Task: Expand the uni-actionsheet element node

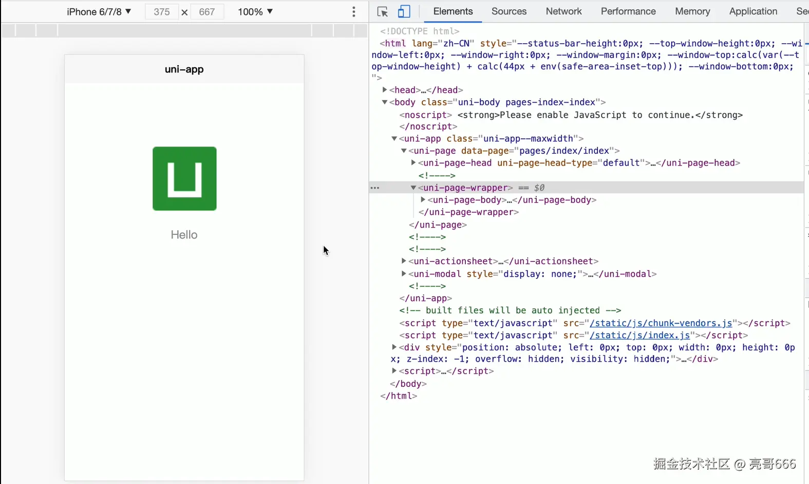Action: pos(404,261)
